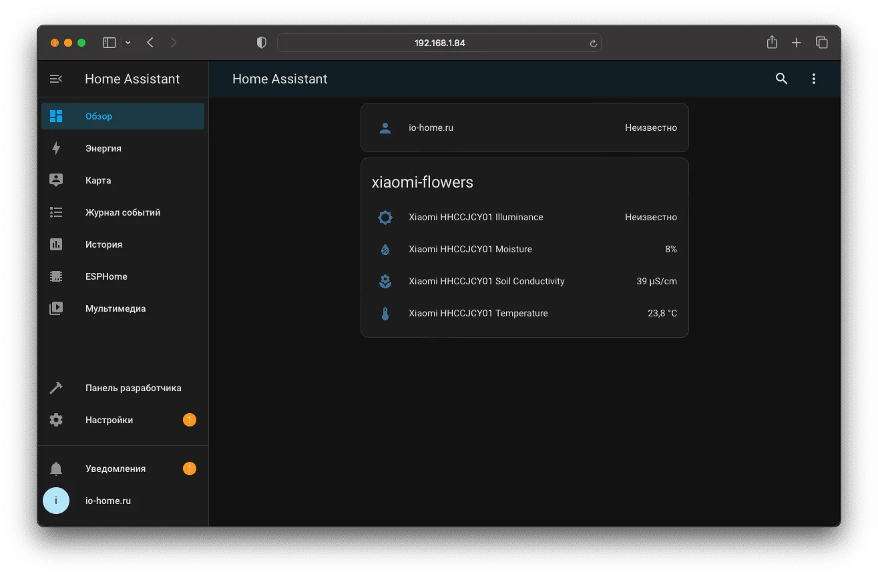The image size is (878, 576).
Task: Click the Moisture water-drop icon
Action: point(385,249)
